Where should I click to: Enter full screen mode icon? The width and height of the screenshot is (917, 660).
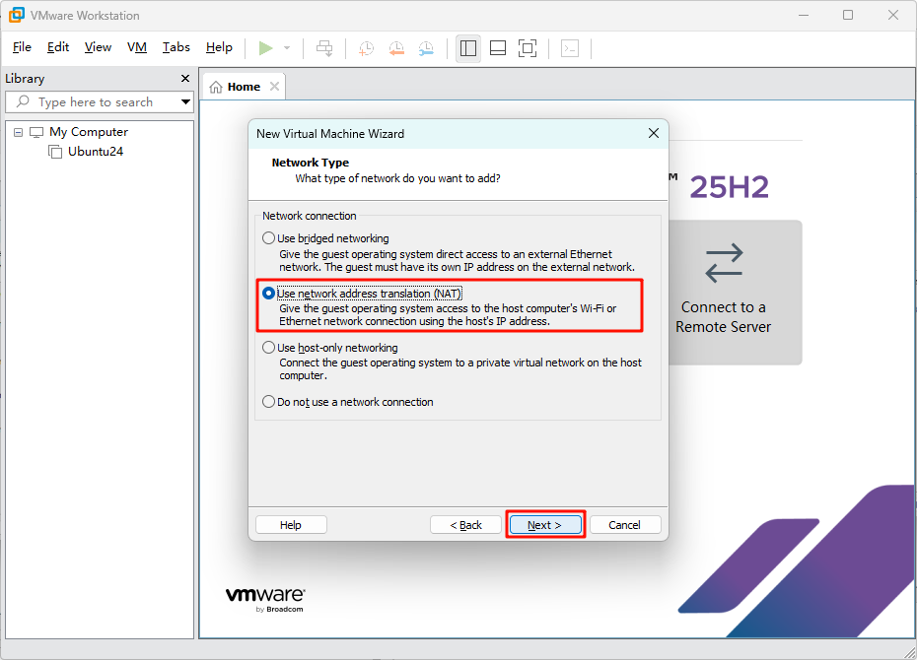(528, 48)
